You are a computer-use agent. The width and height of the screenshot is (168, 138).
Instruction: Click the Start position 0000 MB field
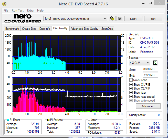pos(150,69)
